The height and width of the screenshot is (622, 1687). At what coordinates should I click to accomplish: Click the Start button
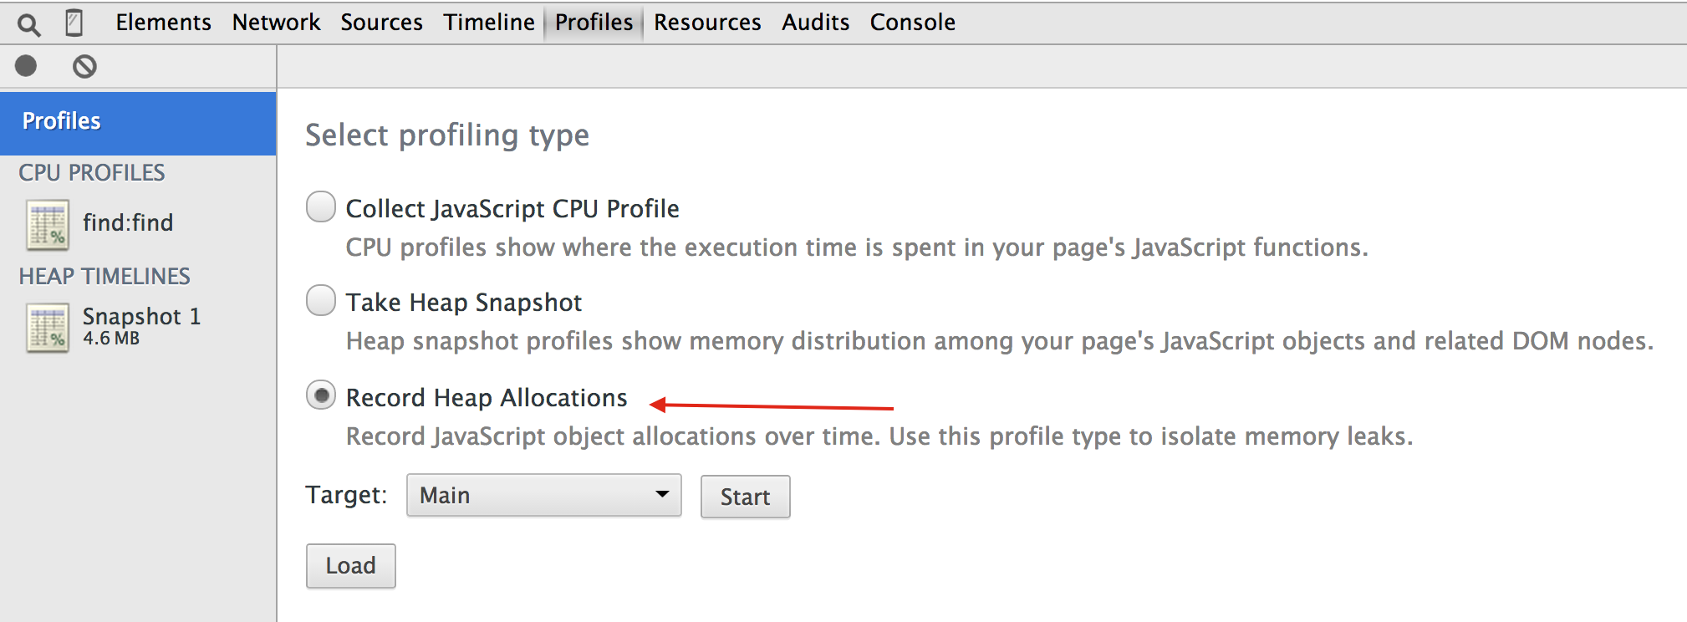(x=745, y=497)
